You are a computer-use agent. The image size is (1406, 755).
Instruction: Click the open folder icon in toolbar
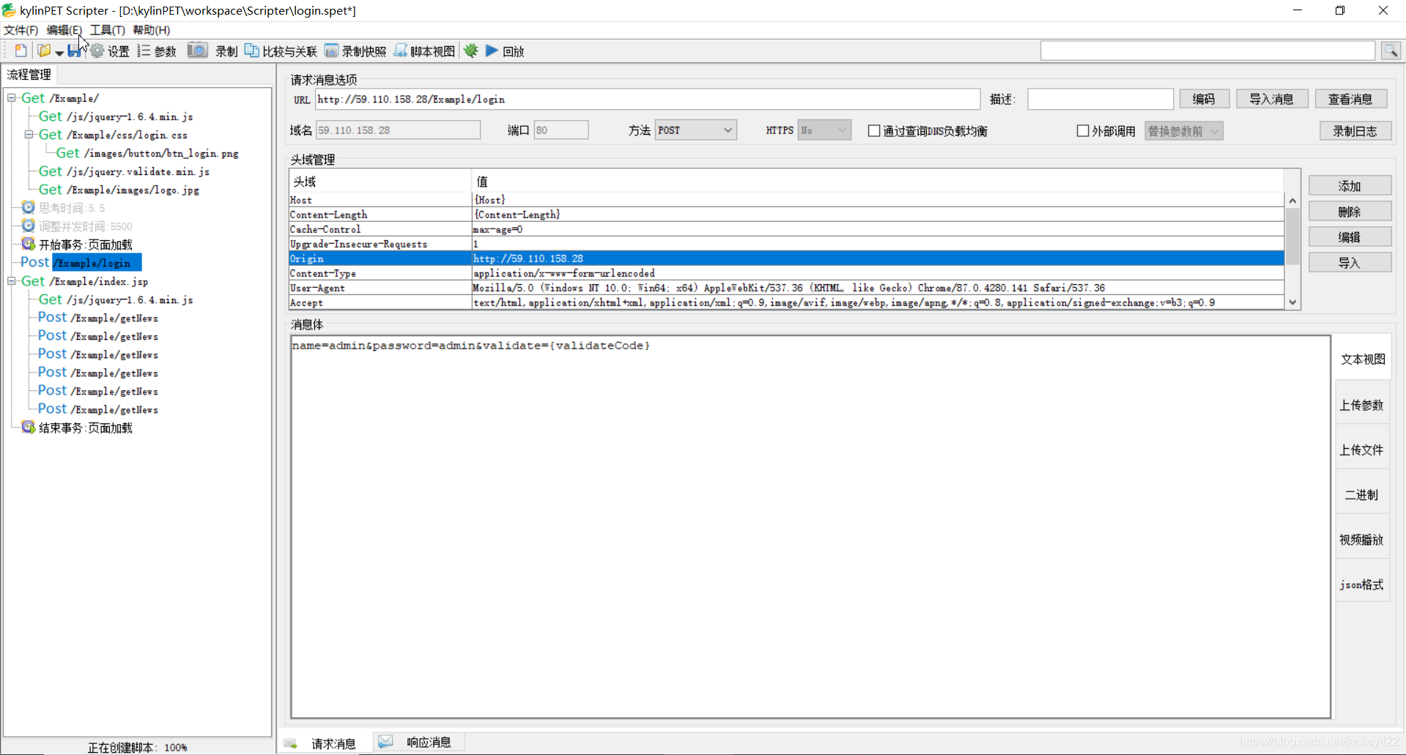tap(44, 51)
